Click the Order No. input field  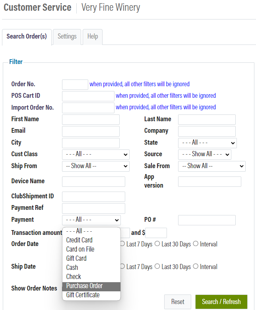tap(75, 85)
